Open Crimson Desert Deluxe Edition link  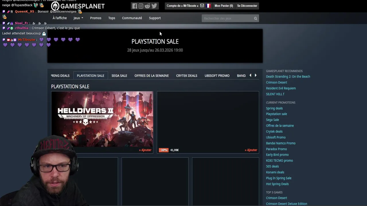[286, 204]
